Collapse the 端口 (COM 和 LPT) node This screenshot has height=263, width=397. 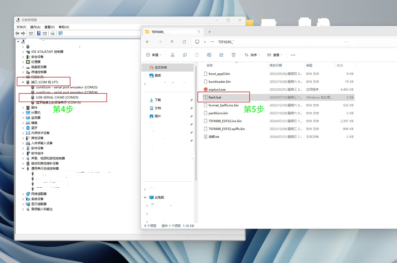pyautogui.click(x=23, y=82)
